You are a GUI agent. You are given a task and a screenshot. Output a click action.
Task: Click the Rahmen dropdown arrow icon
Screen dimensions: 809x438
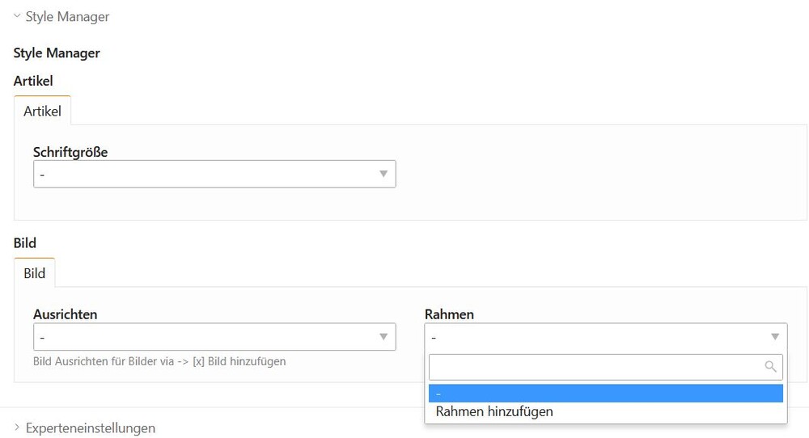pos(774,337)
